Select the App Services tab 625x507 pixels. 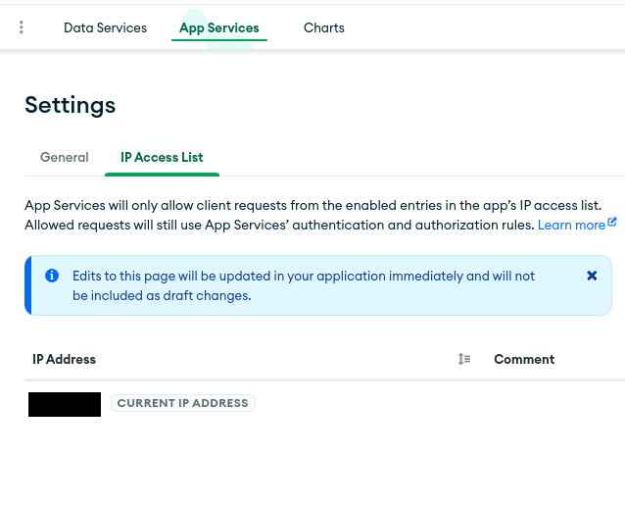point(219,27)
